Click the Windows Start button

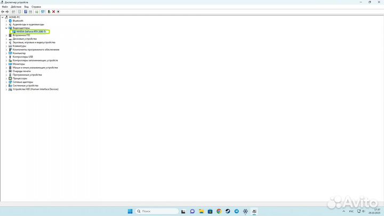pos(130,211)
